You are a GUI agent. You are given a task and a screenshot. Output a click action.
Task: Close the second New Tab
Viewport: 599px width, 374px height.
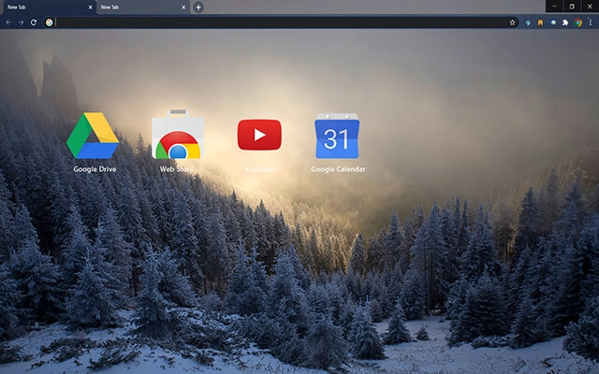click(x=183, y=7)
